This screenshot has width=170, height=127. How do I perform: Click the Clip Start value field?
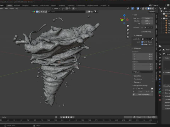tap(147, 21)
